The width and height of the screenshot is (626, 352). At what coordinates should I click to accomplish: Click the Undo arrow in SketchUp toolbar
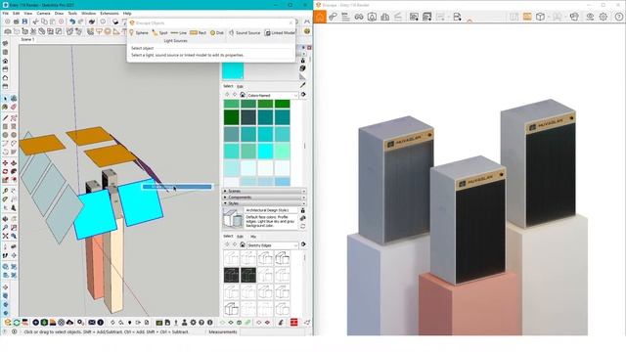coord(72,22)
